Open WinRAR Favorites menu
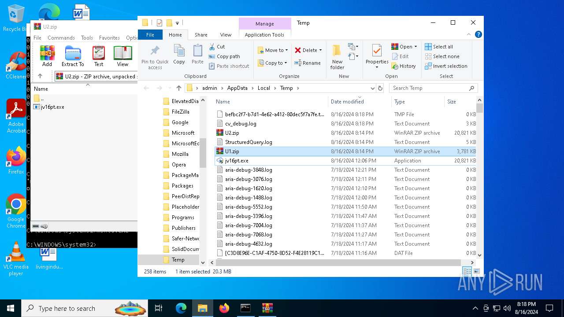This screenshot has height=317, width=564. coord(109,38)
